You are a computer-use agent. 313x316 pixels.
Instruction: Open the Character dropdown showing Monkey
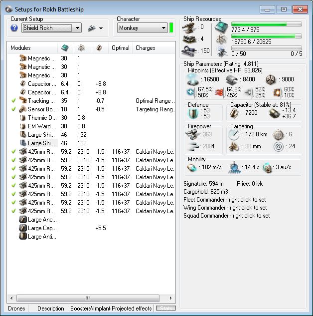click(143, 28)
